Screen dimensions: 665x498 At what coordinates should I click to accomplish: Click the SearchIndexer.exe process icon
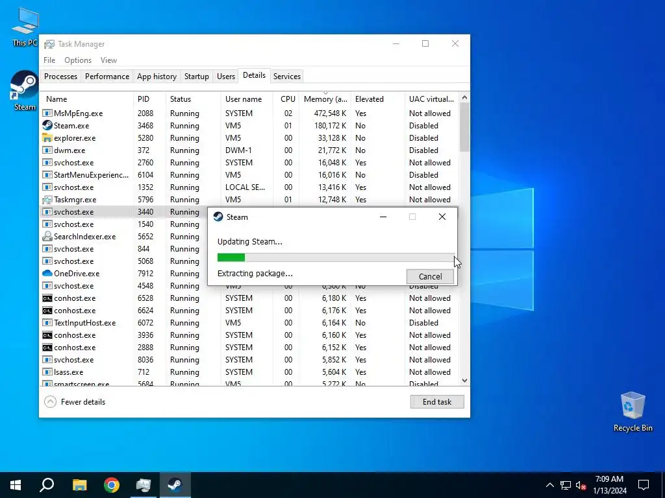tap(47, 236)
